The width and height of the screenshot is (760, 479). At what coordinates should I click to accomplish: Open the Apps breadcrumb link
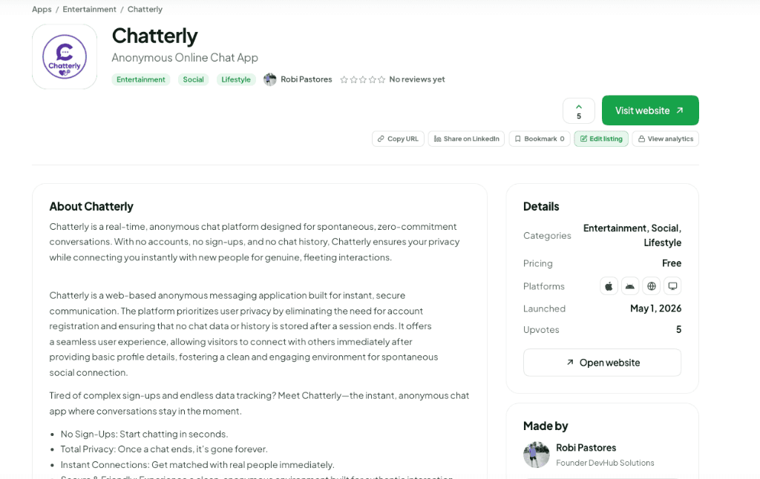click(x=42, y=9)
